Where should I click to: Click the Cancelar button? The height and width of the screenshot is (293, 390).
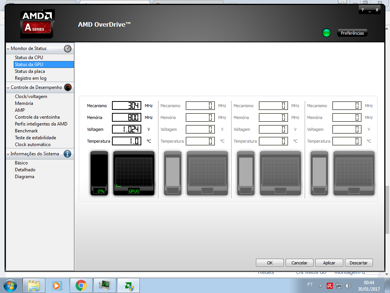coord(299,263)
